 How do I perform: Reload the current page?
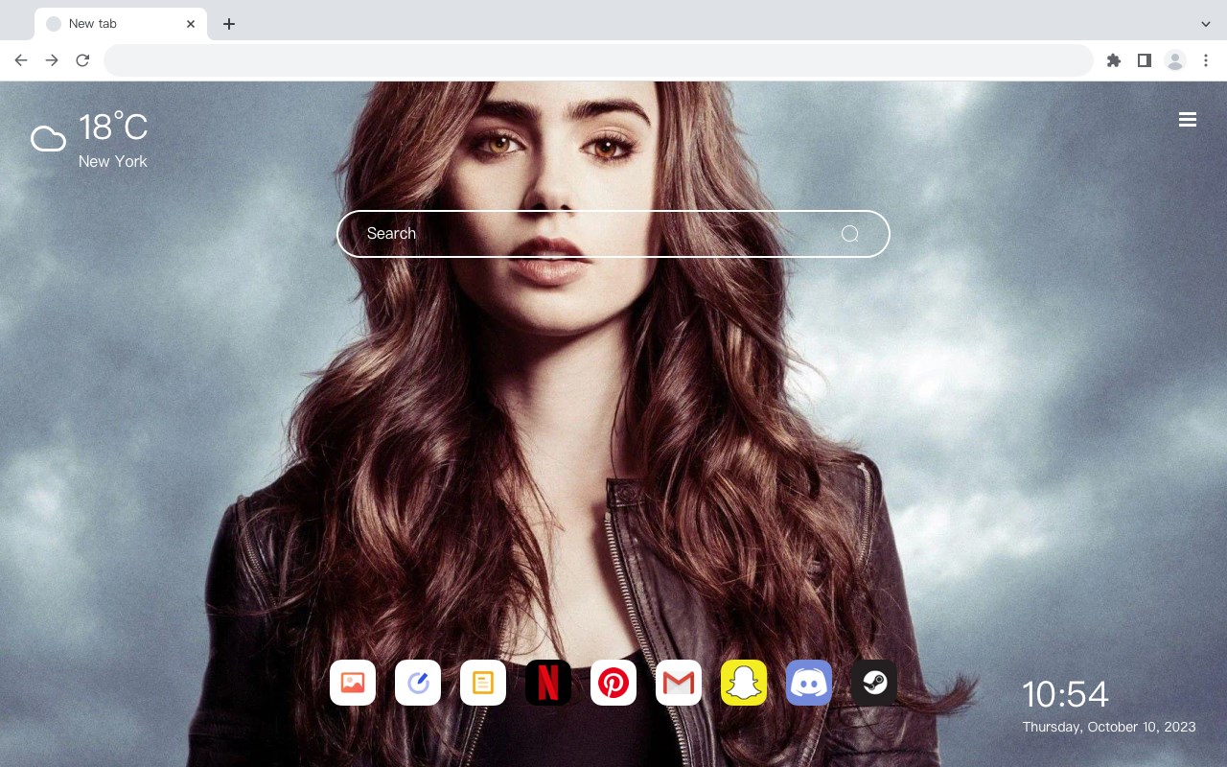82,60
